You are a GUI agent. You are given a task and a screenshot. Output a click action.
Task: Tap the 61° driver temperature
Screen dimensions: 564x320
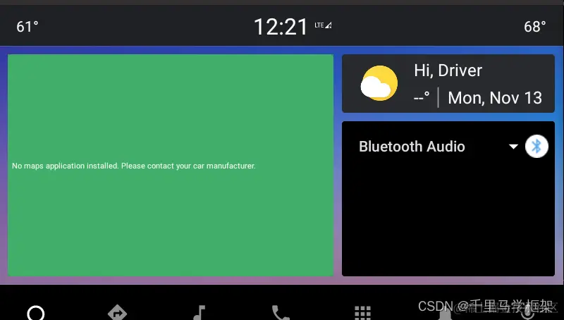[x=27, y=27]
